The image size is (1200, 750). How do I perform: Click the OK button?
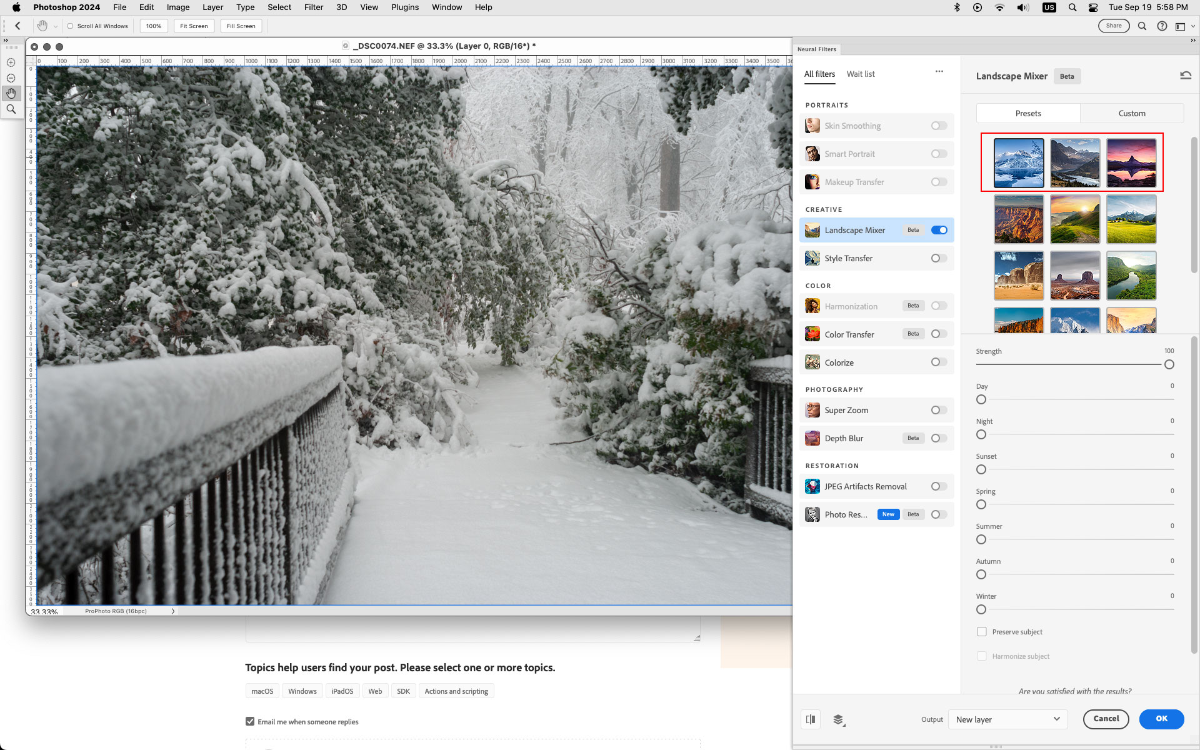pos(1162,719)
